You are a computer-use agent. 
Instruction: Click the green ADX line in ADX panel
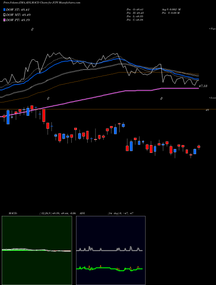point(109,269)
